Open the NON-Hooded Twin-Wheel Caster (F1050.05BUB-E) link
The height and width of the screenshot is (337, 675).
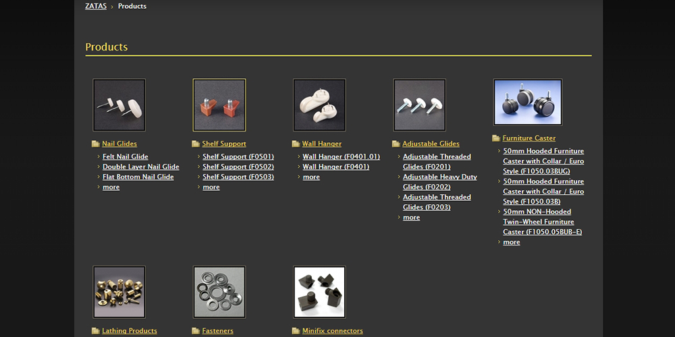click(x=543, y=222)
